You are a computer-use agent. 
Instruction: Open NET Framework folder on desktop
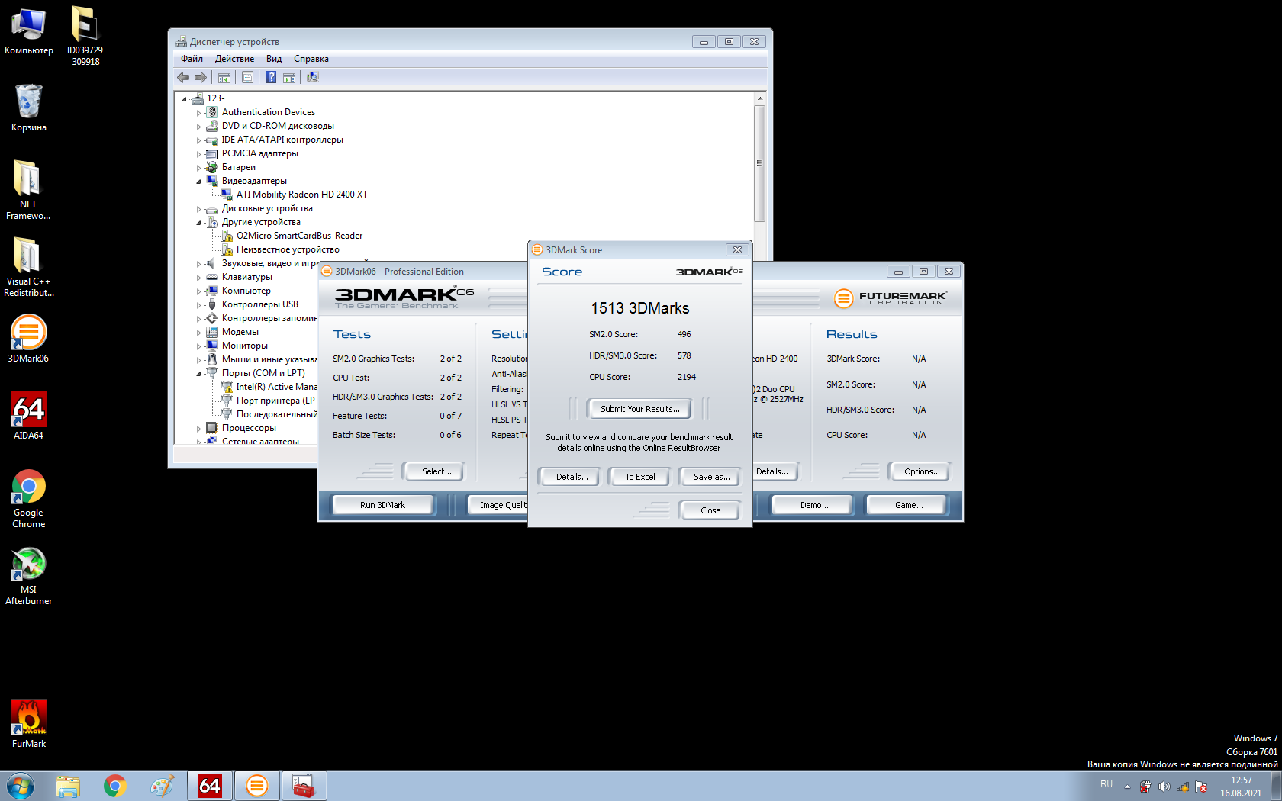(x=28, y=189)
